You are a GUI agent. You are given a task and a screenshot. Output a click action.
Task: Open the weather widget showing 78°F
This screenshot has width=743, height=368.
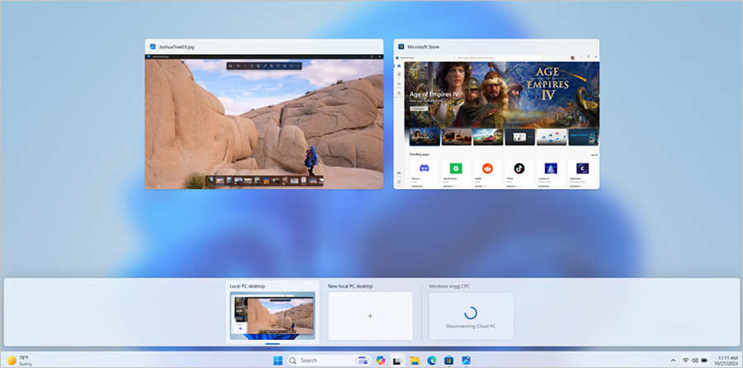click(21, 361)
